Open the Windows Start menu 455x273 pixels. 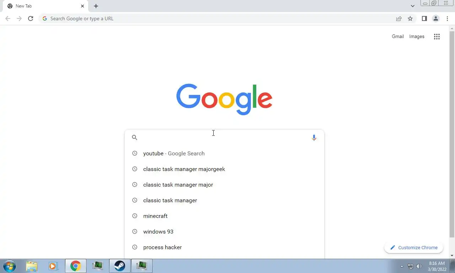click(x=9, y=266)
